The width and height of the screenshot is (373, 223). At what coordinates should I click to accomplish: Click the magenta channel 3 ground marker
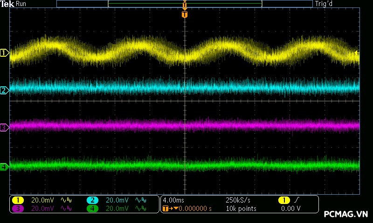click(x=4, y=127)
